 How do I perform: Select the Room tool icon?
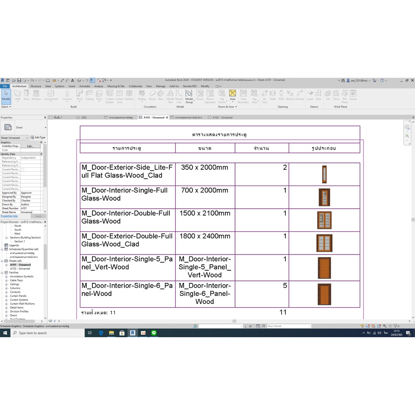coord(200,95)
